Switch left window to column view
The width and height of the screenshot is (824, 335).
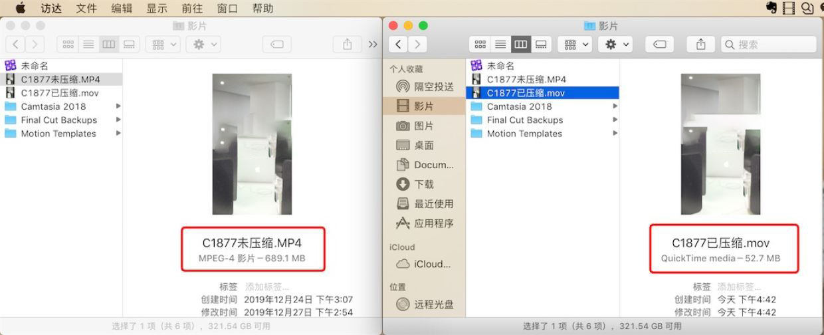108,45
